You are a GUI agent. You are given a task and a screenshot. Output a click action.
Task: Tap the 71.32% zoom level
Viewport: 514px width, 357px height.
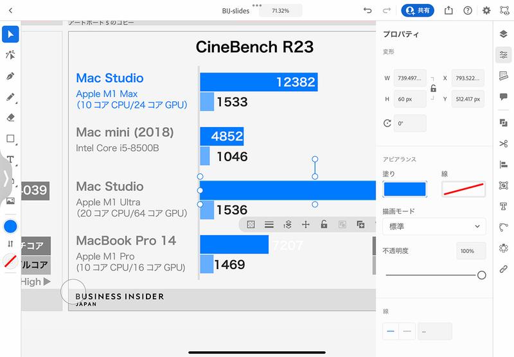(281, 11)
